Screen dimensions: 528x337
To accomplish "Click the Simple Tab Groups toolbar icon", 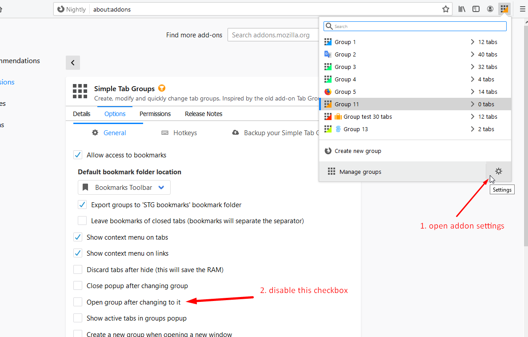I will 504,9.
